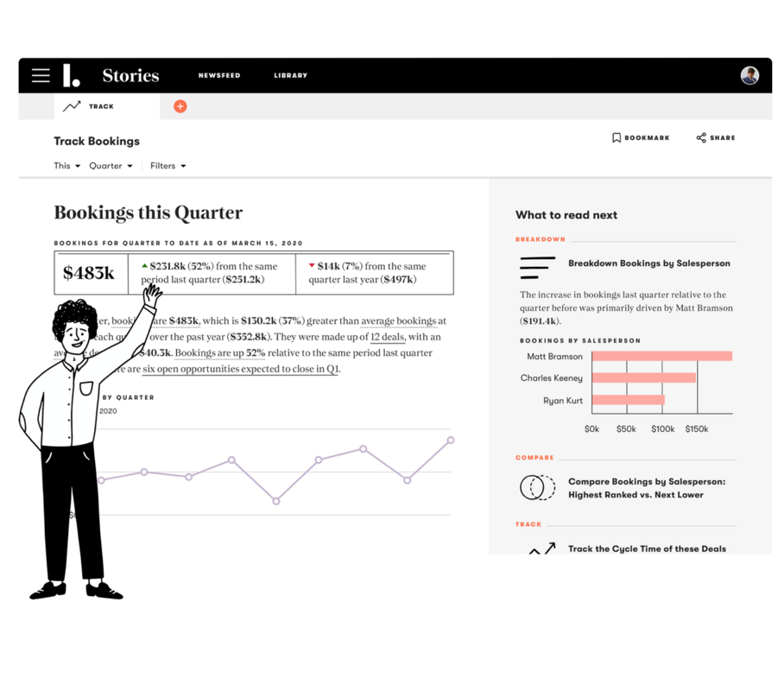Viewport: 778px width, 691px height.
Task: Open the user profile avatar
Action: point(750,75)
